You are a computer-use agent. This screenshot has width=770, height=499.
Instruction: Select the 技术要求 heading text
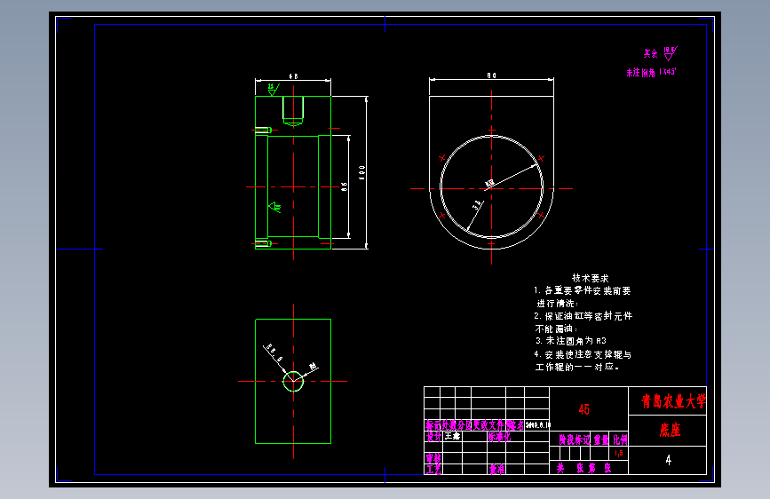591,278
